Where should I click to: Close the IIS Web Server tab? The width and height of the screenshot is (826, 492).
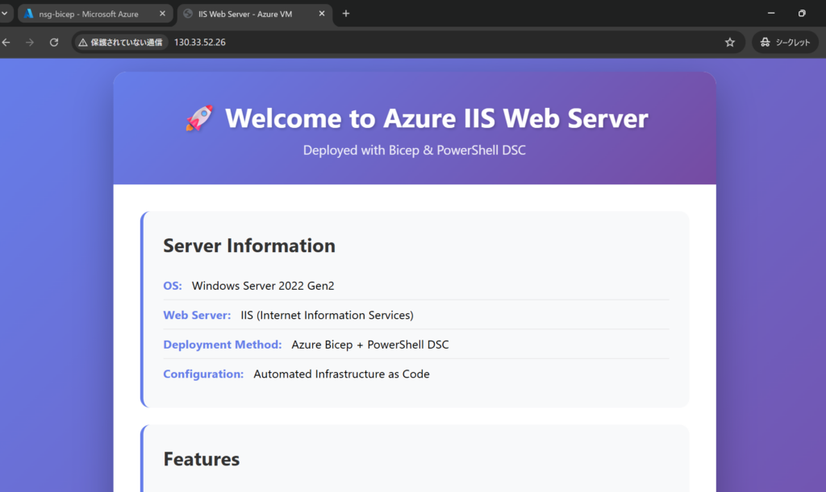321,14
